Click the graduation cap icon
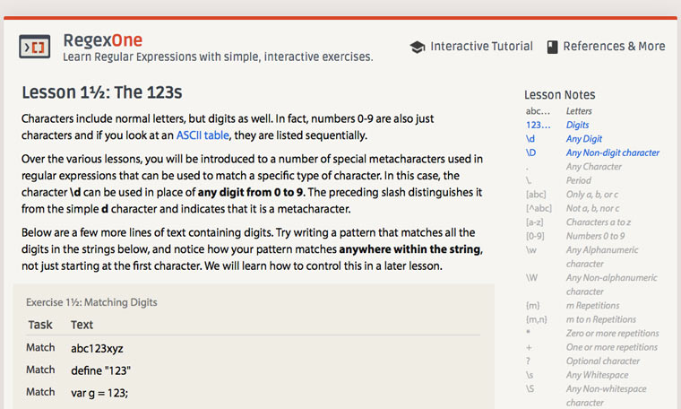The width and height of the screenshot is (681, 409). pyautogui.click(x=417, y=47)
